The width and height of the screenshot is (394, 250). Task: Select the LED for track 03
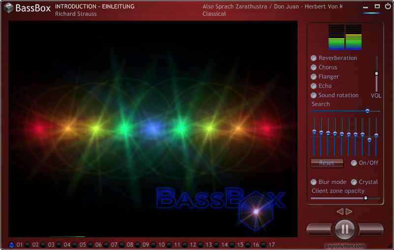(43, 245)
